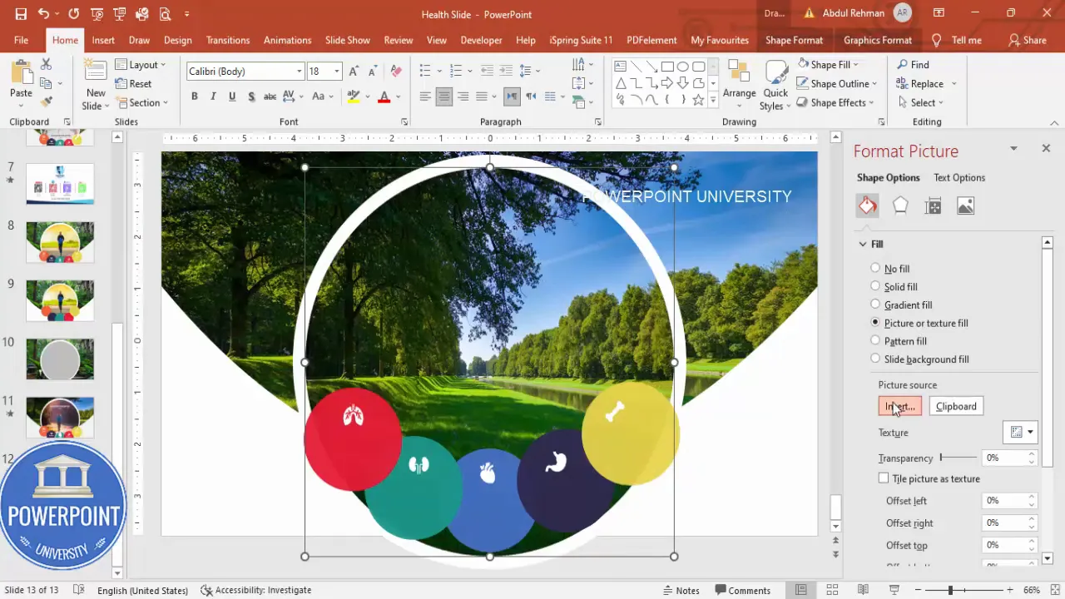Open Comments from status bar
The width and height of the screenshot is (1065, 599).
click(x=742, y=591)
